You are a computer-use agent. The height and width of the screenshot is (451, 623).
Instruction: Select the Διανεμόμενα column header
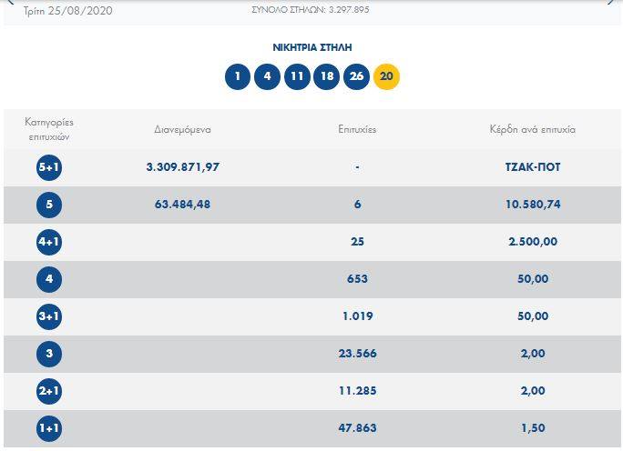point(183,130)
